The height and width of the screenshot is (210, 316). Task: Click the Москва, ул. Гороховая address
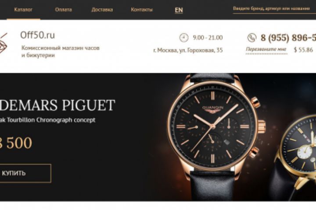pos(188,50)
